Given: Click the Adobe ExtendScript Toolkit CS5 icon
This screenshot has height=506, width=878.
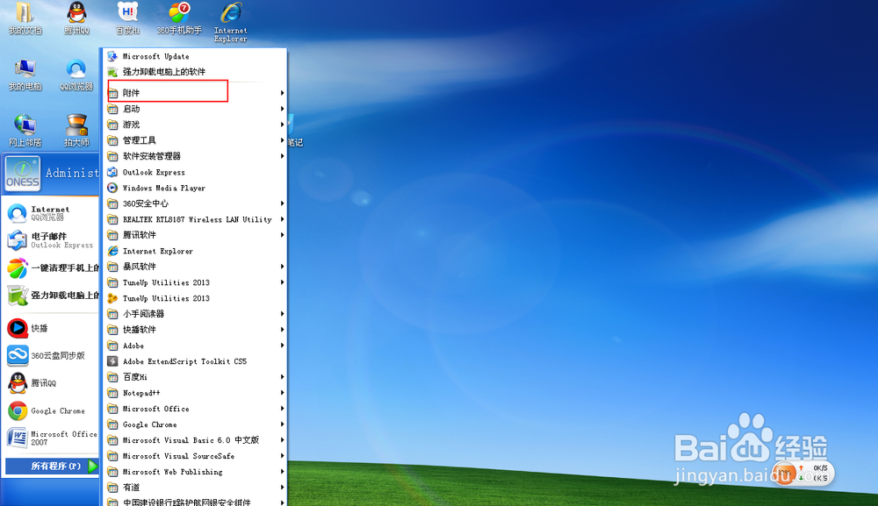Looking at the screenshot, I should click(x=112, y=361).
